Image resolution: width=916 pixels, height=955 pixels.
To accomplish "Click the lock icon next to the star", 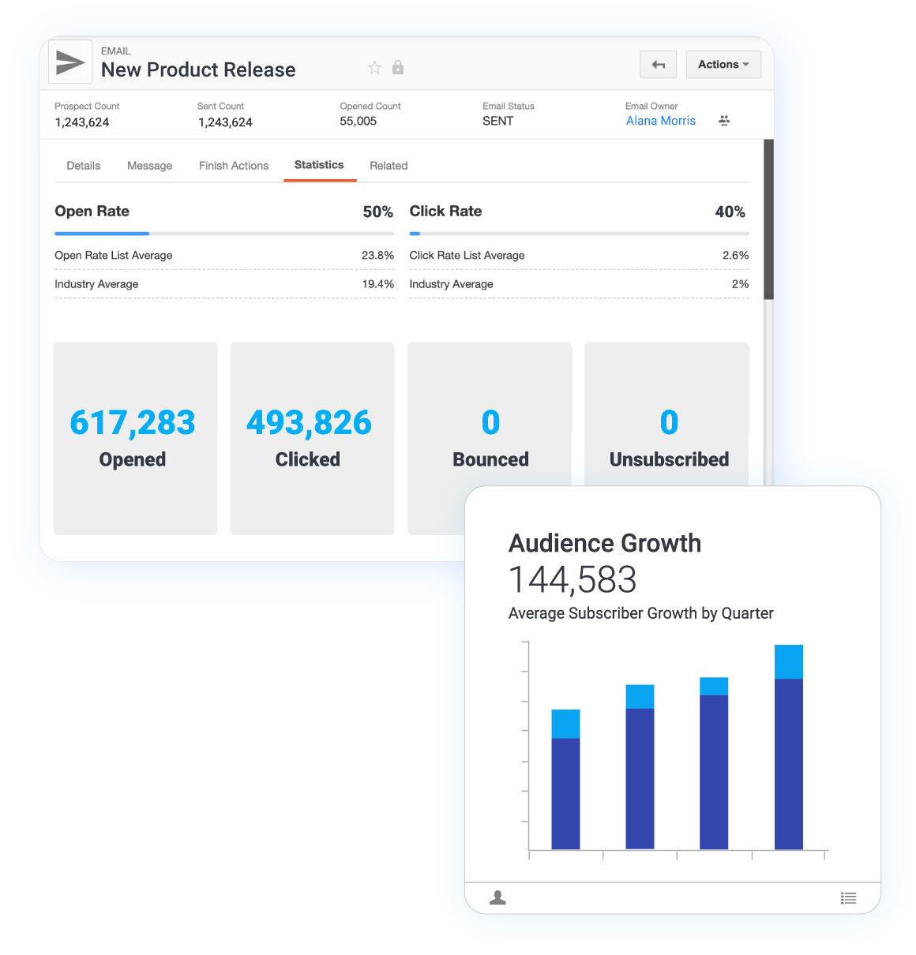I will [x=397, y=68].
